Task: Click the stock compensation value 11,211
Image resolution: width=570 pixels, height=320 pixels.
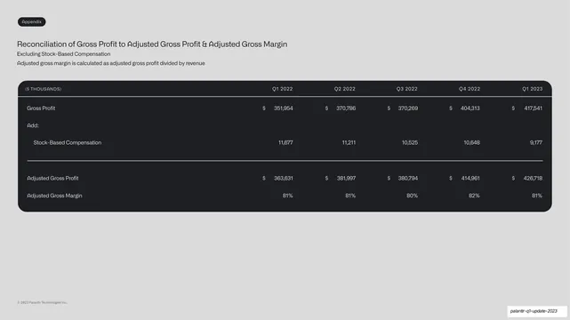Action: pos(349,143)
